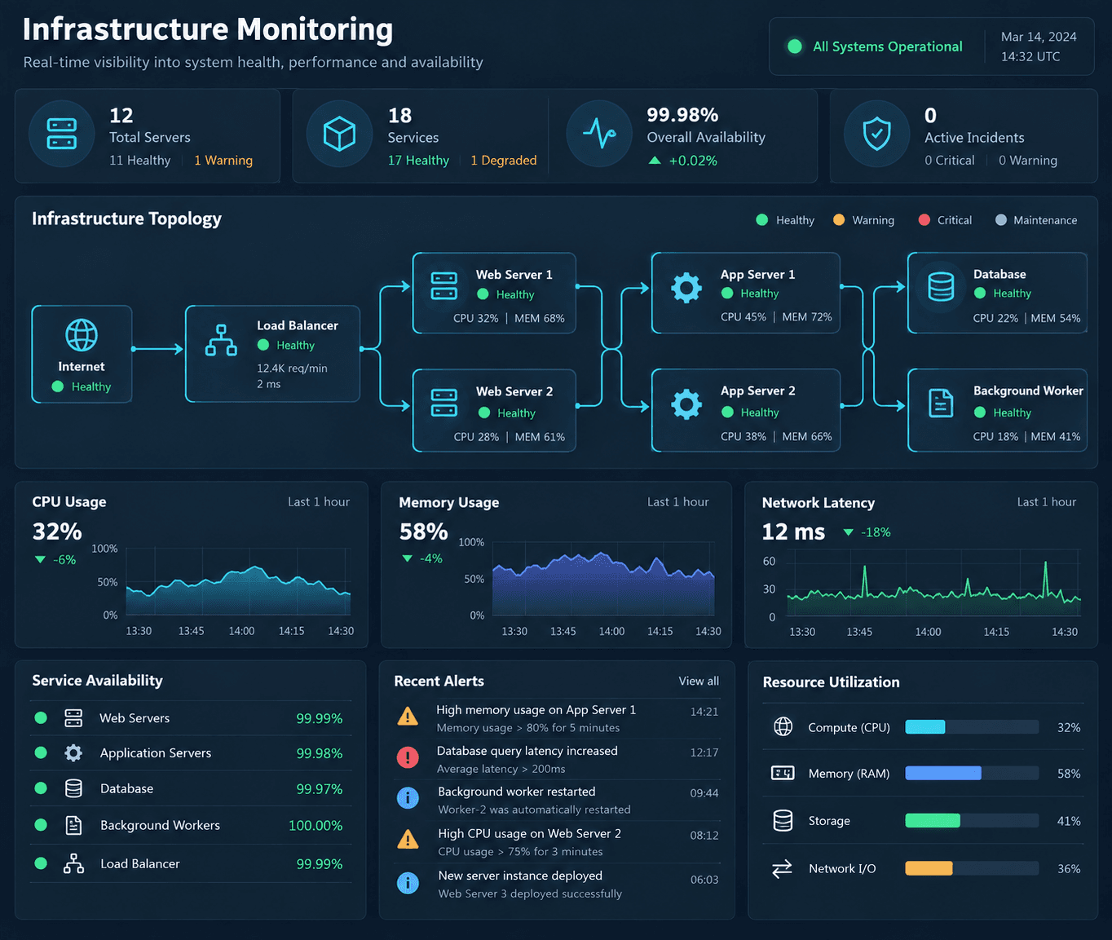This screenshot has width=1112, height=940.
Task: Click the Web Server 2 rack icon
Action: coord(444,403)
